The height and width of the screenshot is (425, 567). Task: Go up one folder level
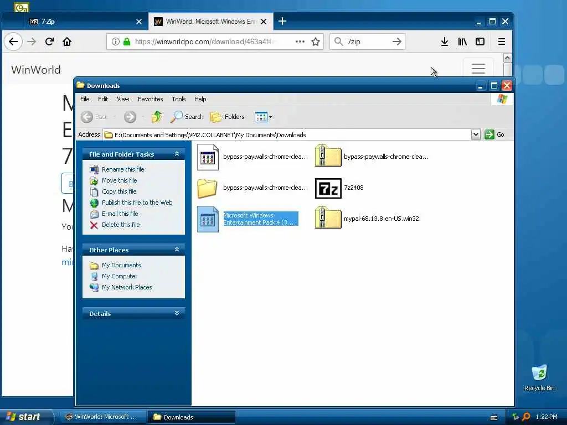pos(157,117)
